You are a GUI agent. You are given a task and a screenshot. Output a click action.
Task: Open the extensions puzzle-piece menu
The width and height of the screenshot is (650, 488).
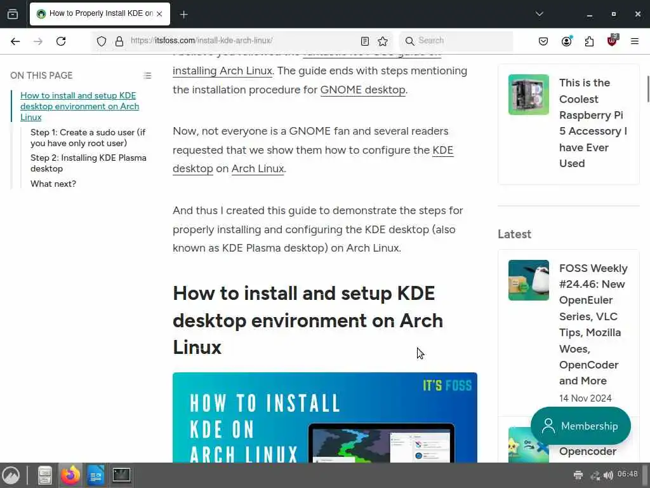click(589, 41)
